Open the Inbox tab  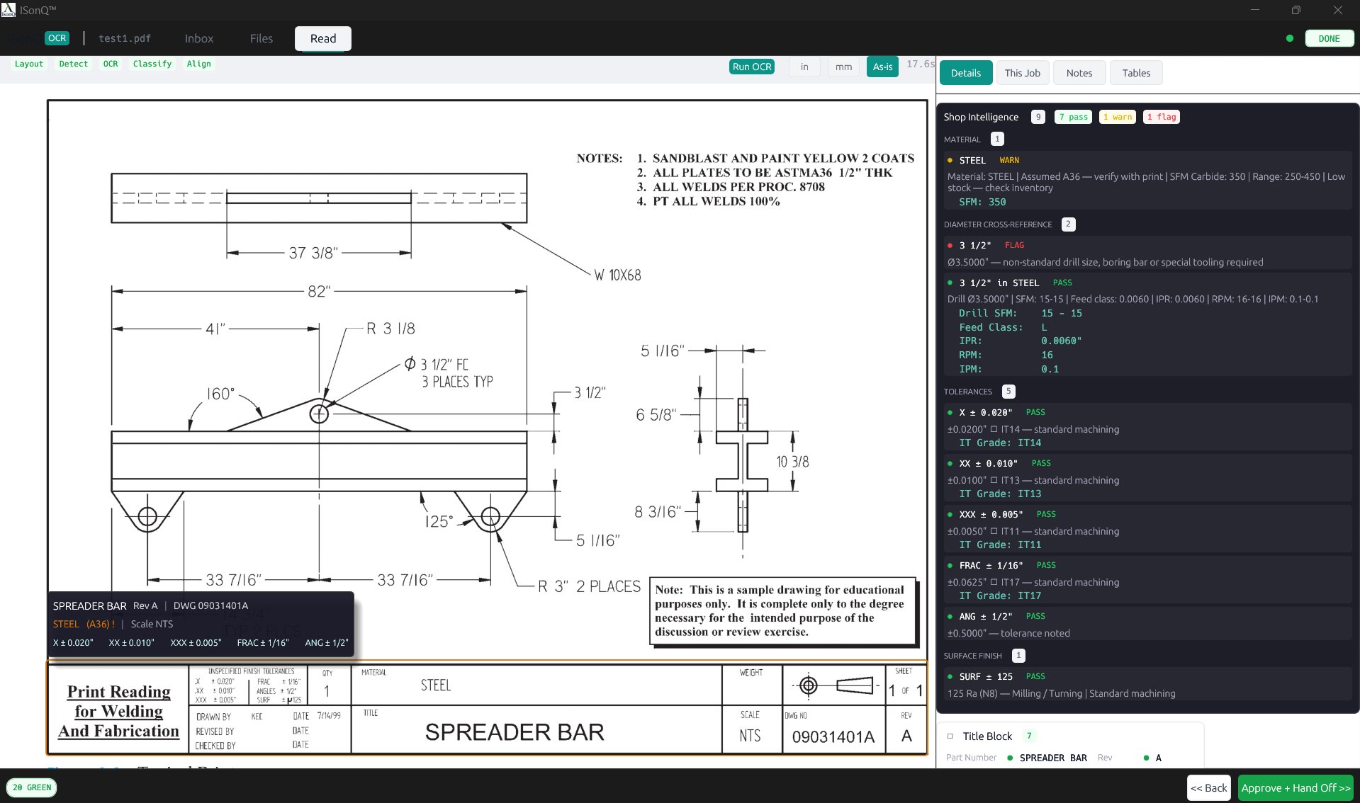pyautogui.click(x=198, y=38)
